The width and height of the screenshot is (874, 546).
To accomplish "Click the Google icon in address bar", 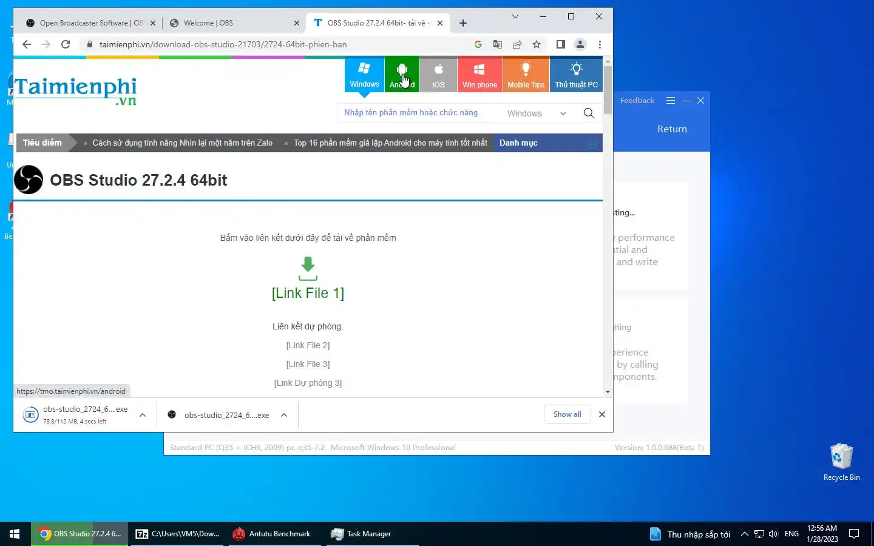I will tap(478, 44).
